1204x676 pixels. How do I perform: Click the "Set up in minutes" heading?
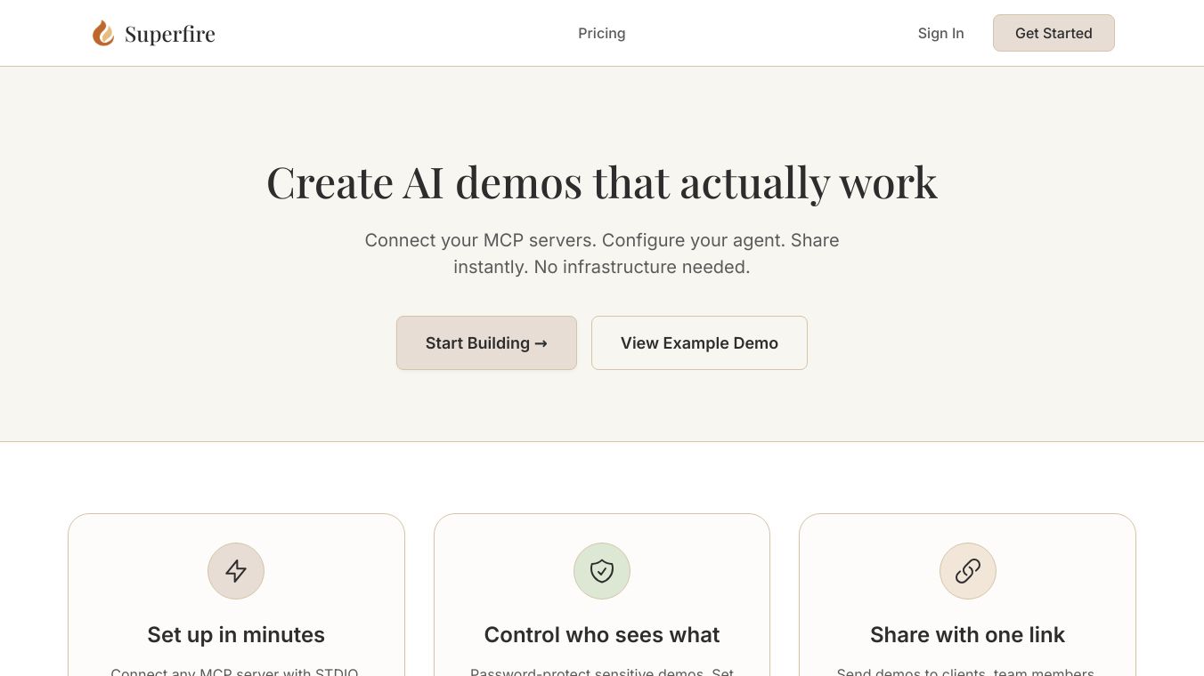(x=236, y=634)
